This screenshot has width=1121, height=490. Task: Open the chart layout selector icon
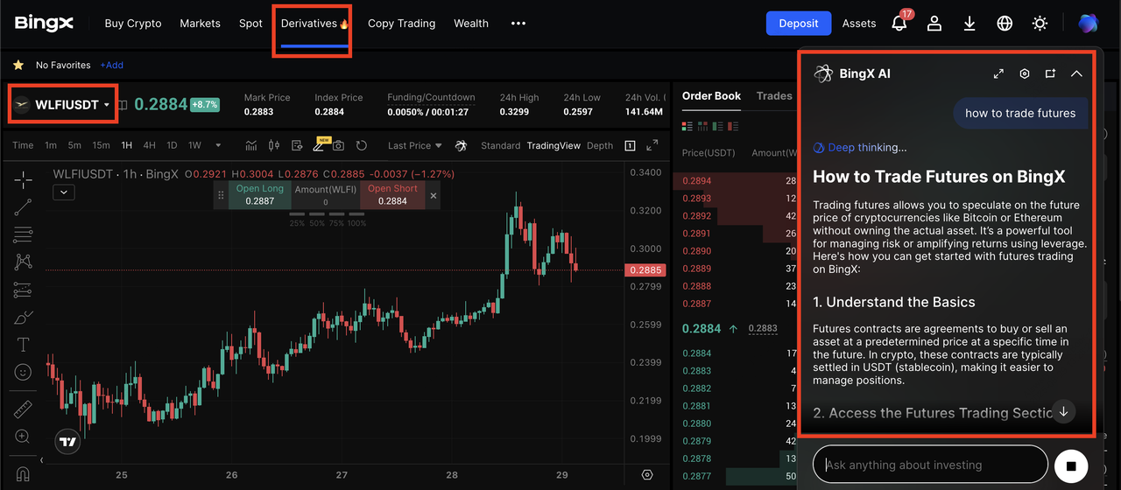tap(630, 145)
